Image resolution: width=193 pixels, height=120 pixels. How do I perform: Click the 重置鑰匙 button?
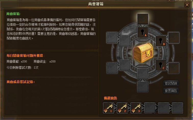point(171,91)
